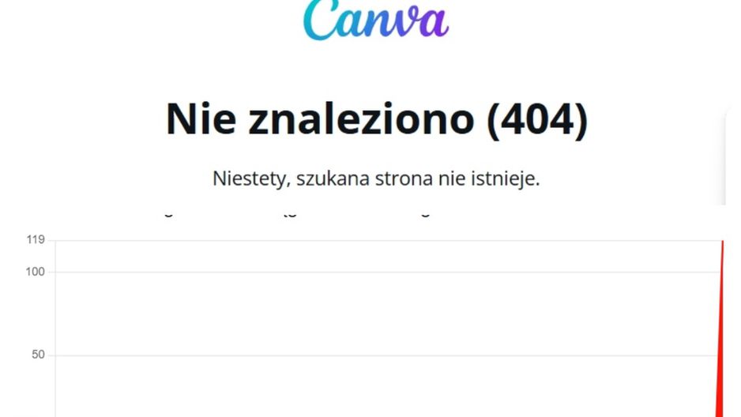Select the "(404)" error code in heading
This screenshot has height=417, width=741.
coord(538,119)
